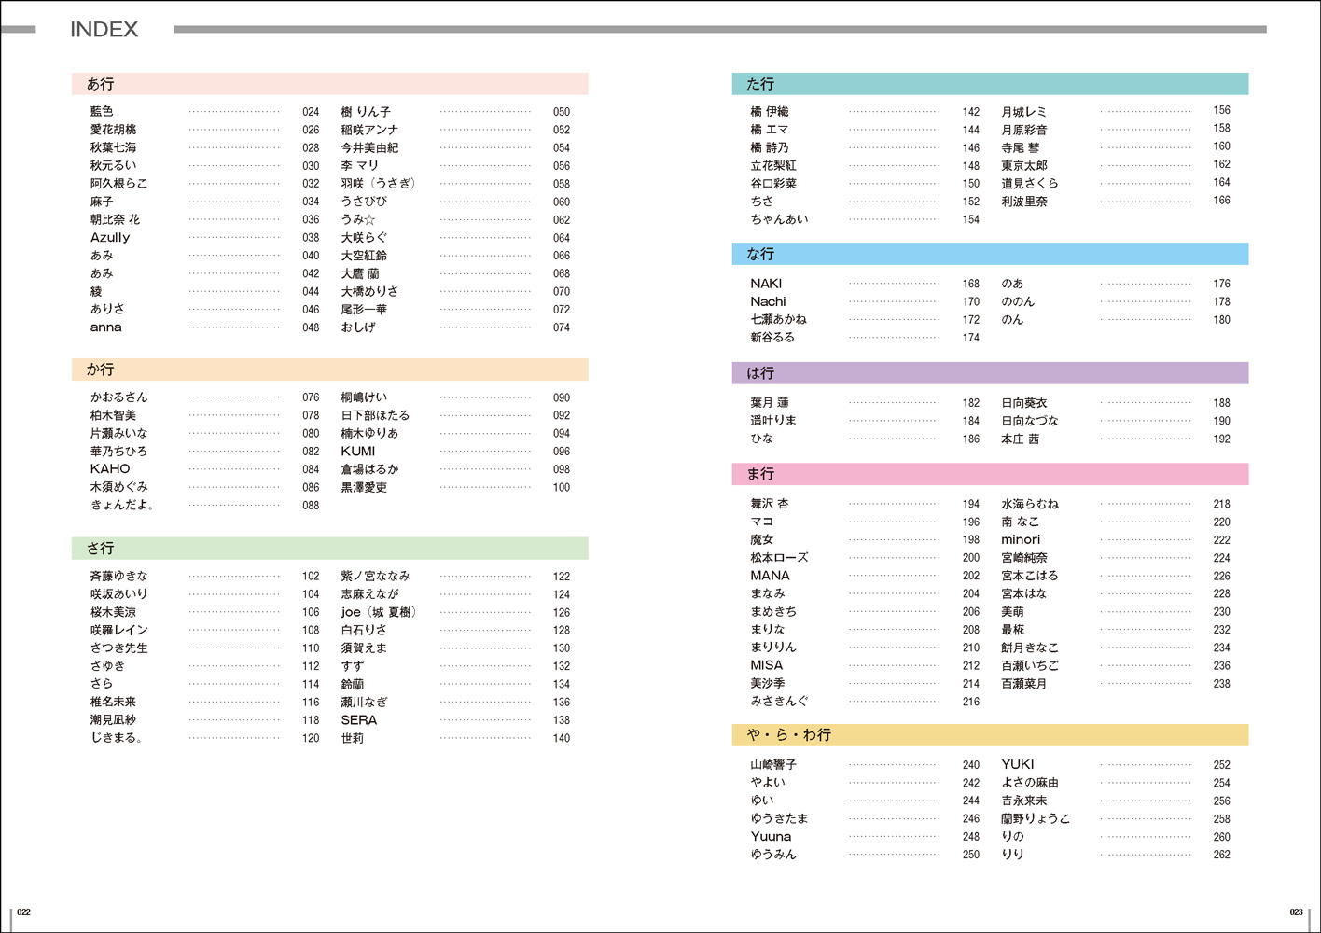The image size is (1321, 933).
Task: Click page number 022 in footer
Action: tap(24, 912)
